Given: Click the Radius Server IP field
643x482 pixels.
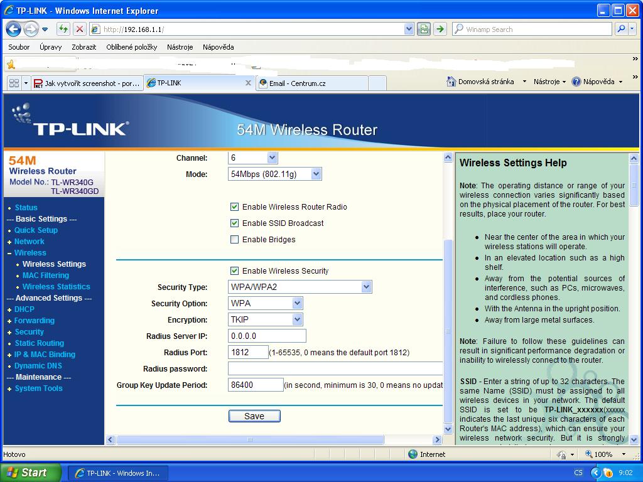Looking at the screenshot, I should point(267,336).
